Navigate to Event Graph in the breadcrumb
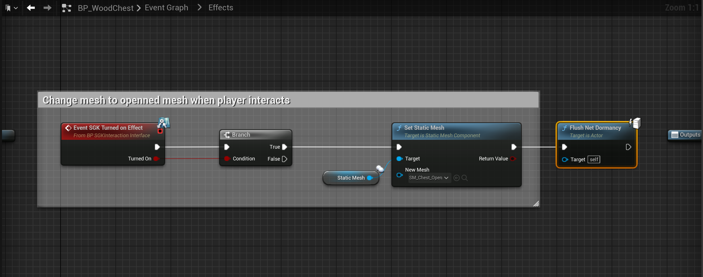Image resolution: width=703 pixels, height=277 pixels. tap(167, 8)
